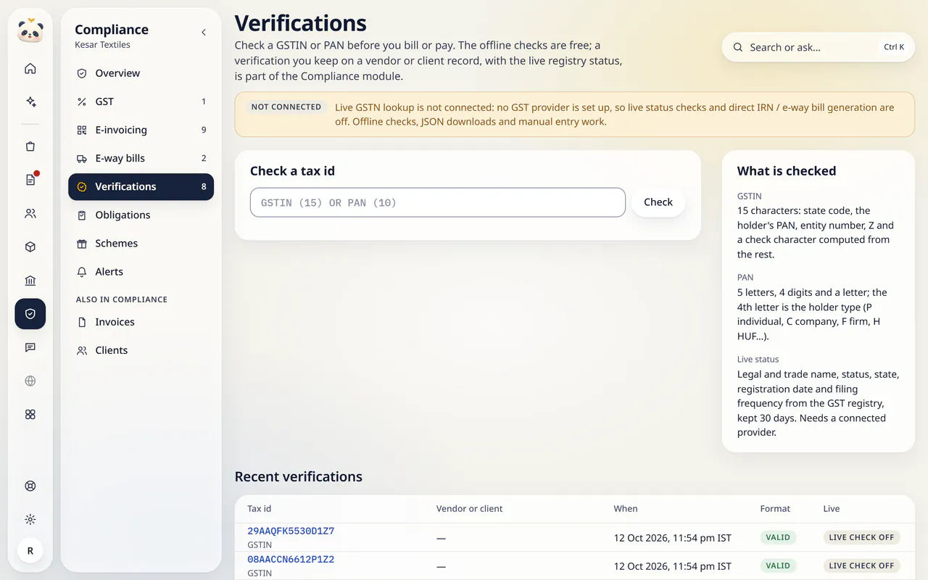This screenshot has height=580, width=928.
Task: Open the R user avatar
Action: (30, 551)
